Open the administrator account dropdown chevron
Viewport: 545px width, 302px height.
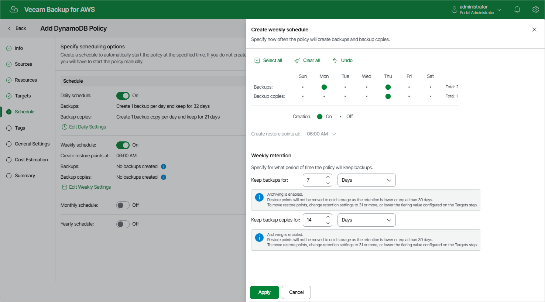coord(499,10)
